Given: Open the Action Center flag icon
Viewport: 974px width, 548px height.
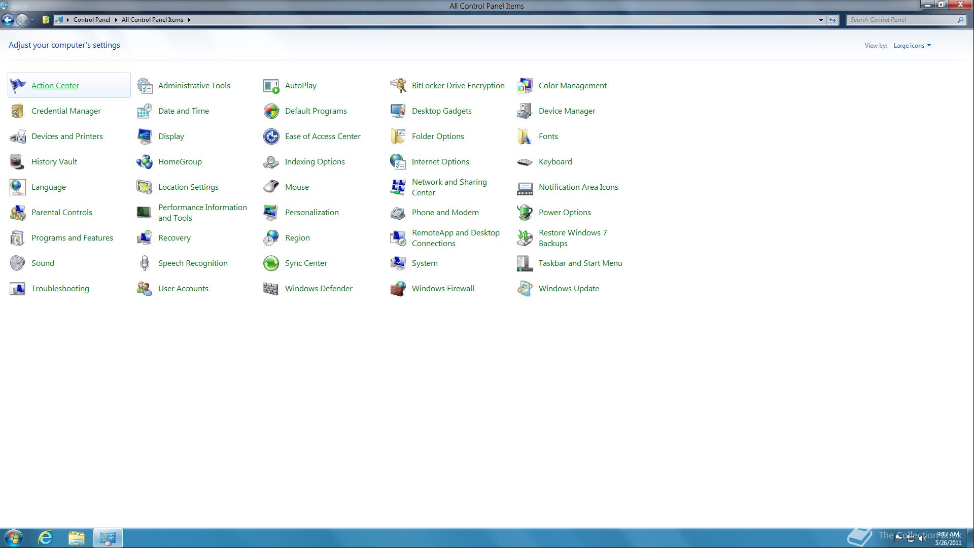Looking at the screenshot, I should click(x=18, y=85).
